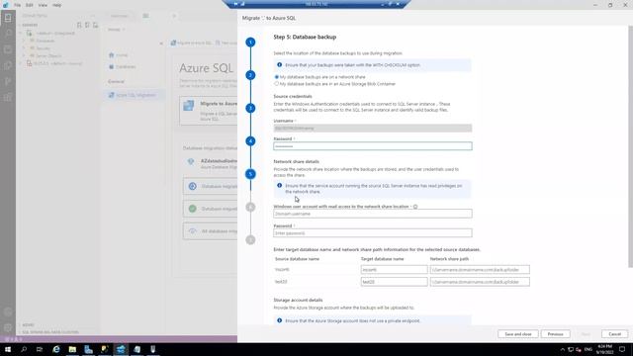
Task: Launch Internet Explorer from the taskbar
Action: tap(56, 349)
